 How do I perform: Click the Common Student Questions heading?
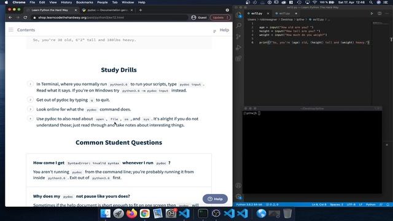click(119, 142)
